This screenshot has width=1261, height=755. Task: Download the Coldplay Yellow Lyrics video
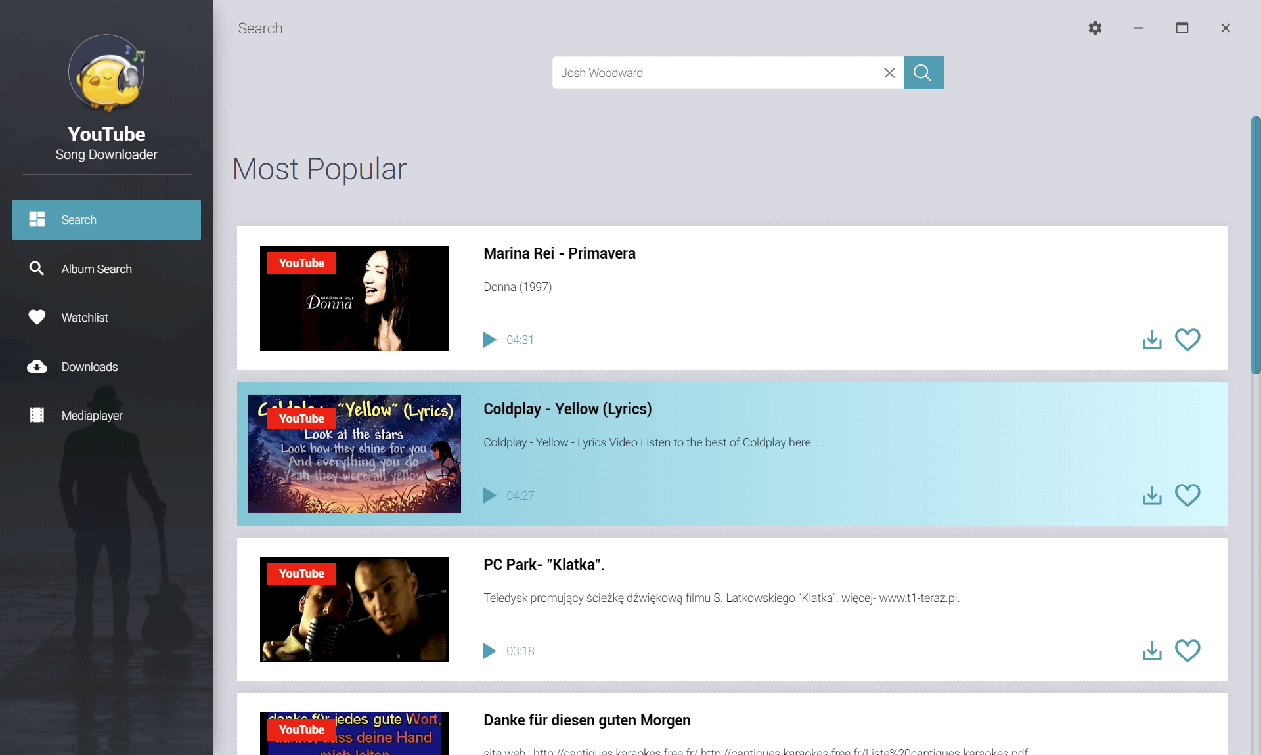tap(1151, 495)
